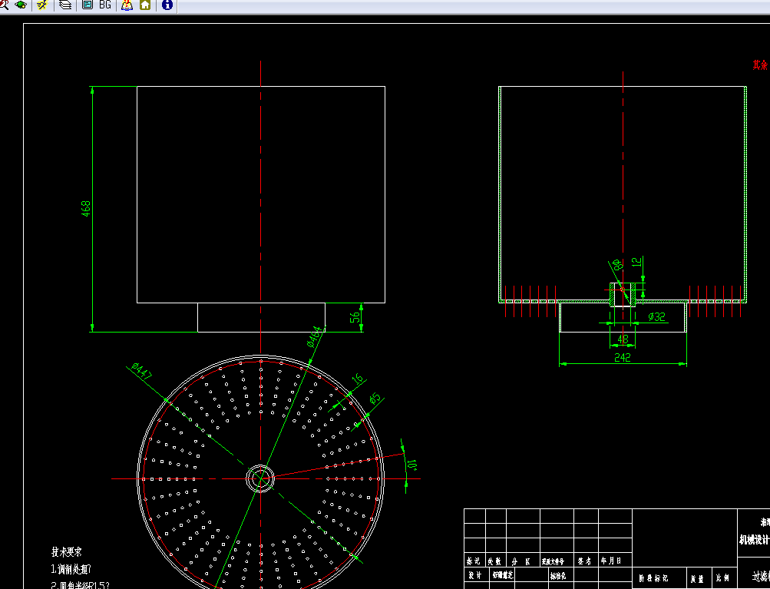Click the olive Home icon

tap(145, 5)
